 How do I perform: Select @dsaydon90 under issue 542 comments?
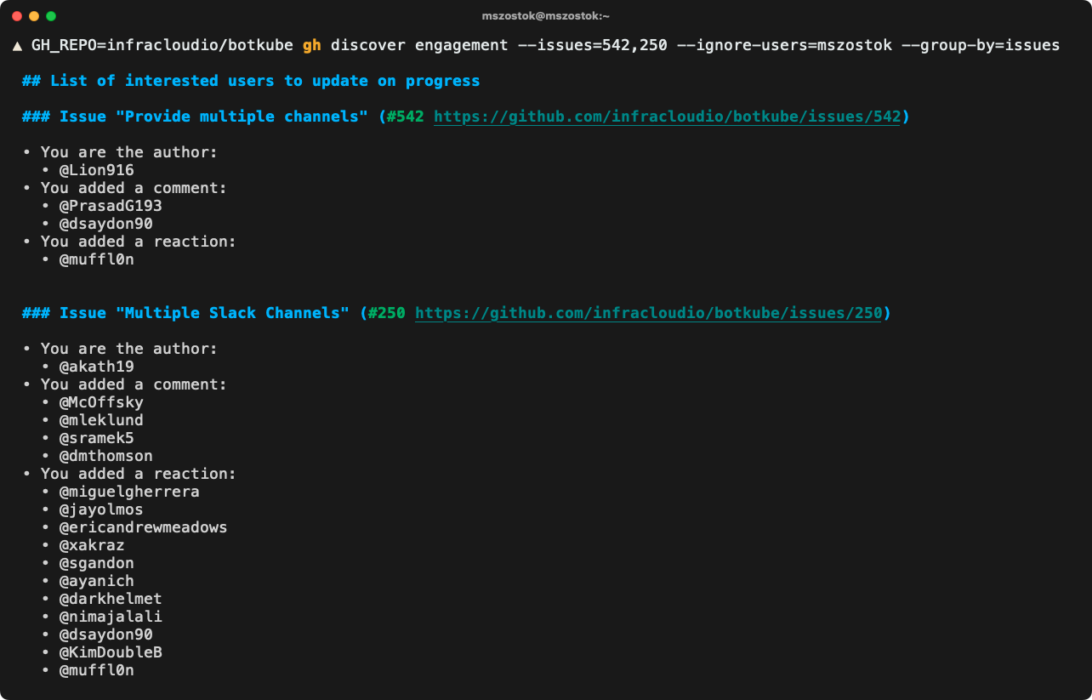[x=106, y=224]
